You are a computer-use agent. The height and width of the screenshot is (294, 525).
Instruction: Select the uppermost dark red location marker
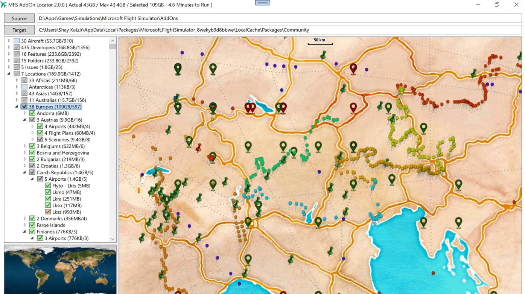point(353,68)
